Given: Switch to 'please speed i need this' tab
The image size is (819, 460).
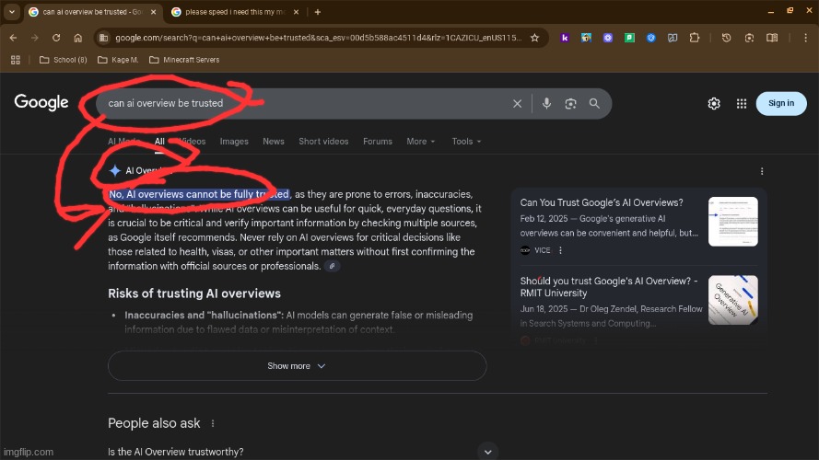Looking at the screenshot, I should (235, 11).
